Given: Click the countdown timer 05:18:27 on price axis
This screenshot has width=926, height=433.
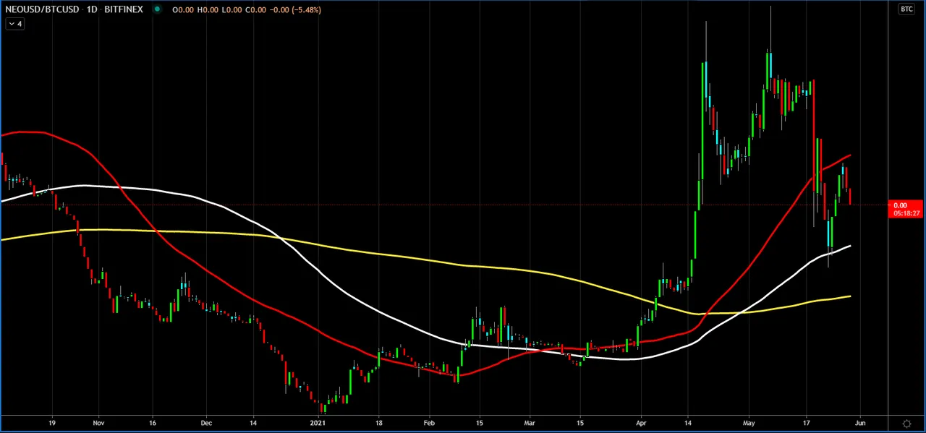Looking at the screenshot, I should pos(907,213).
